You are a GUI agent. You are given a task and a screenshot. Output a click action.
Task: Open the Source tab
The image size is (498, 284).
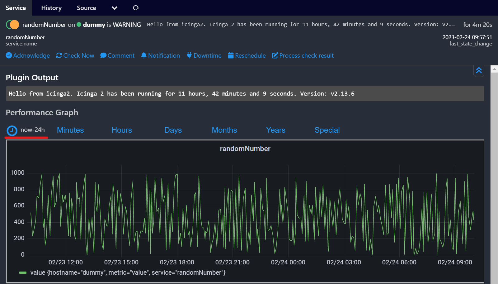[87, 8]
